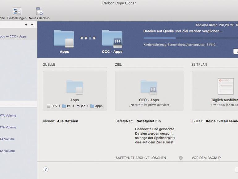Create a Neues Backup task
238x179 pixels.
tap(39, 14)
